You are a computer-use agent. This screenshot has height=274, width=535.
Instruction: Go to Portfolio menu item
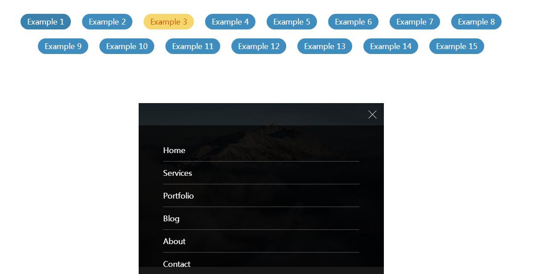[x=178, y=196]
